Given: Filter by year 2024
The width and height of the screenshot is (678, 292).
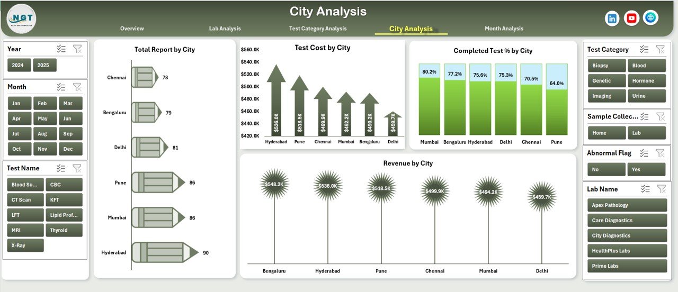Looking at the screenshot, I should (19, 65).
